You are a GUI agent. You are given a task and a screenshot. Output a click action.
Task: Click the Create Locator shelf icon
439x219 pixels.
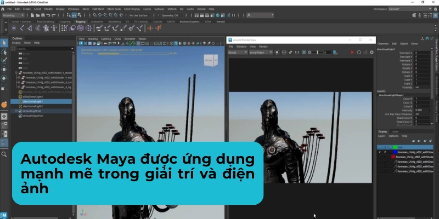click(14, 28)
